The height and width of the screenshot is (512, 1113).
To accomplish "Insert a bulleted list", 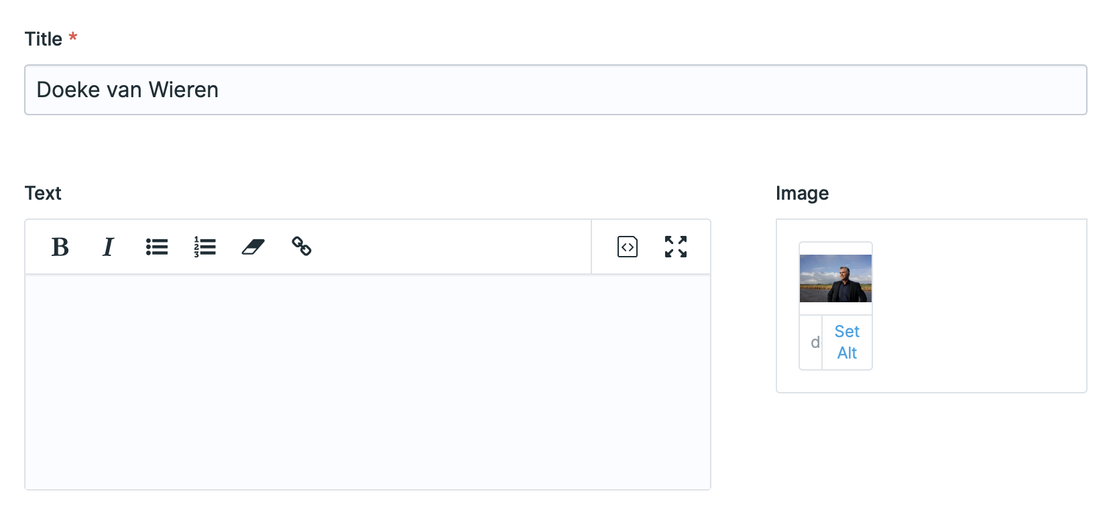I will [x=156, y=247].
